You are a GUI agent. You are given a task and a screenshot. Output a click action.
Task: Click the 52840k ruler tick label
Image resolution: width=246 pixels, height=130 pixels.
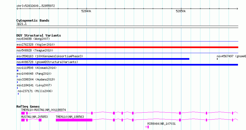tap(86, 11)
